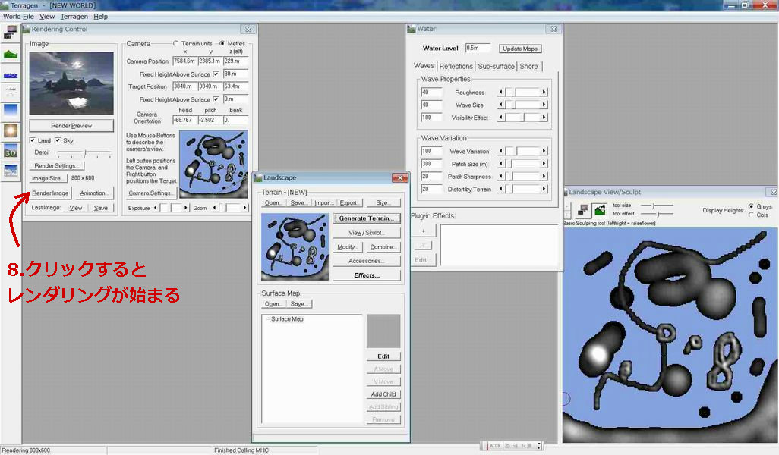
Task: Click the Exposure left arrow
Action: tap(156, 208)
